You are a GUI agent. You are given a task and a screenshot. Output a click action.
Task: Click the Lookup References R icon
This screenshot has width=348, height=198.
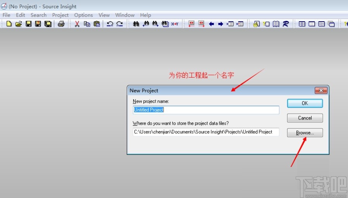(x=286, y=24)
